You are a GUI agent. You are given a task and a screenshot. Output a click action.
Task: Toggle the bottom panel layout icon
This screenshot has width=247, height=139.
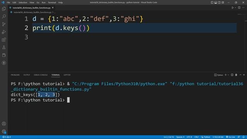pyautogui.click(x=216, y=2)
